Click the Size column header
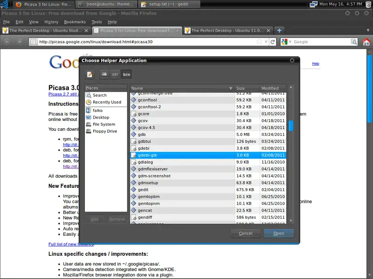Image resolution: width=373 pixels, height=279 pixels. coord(247,88)
